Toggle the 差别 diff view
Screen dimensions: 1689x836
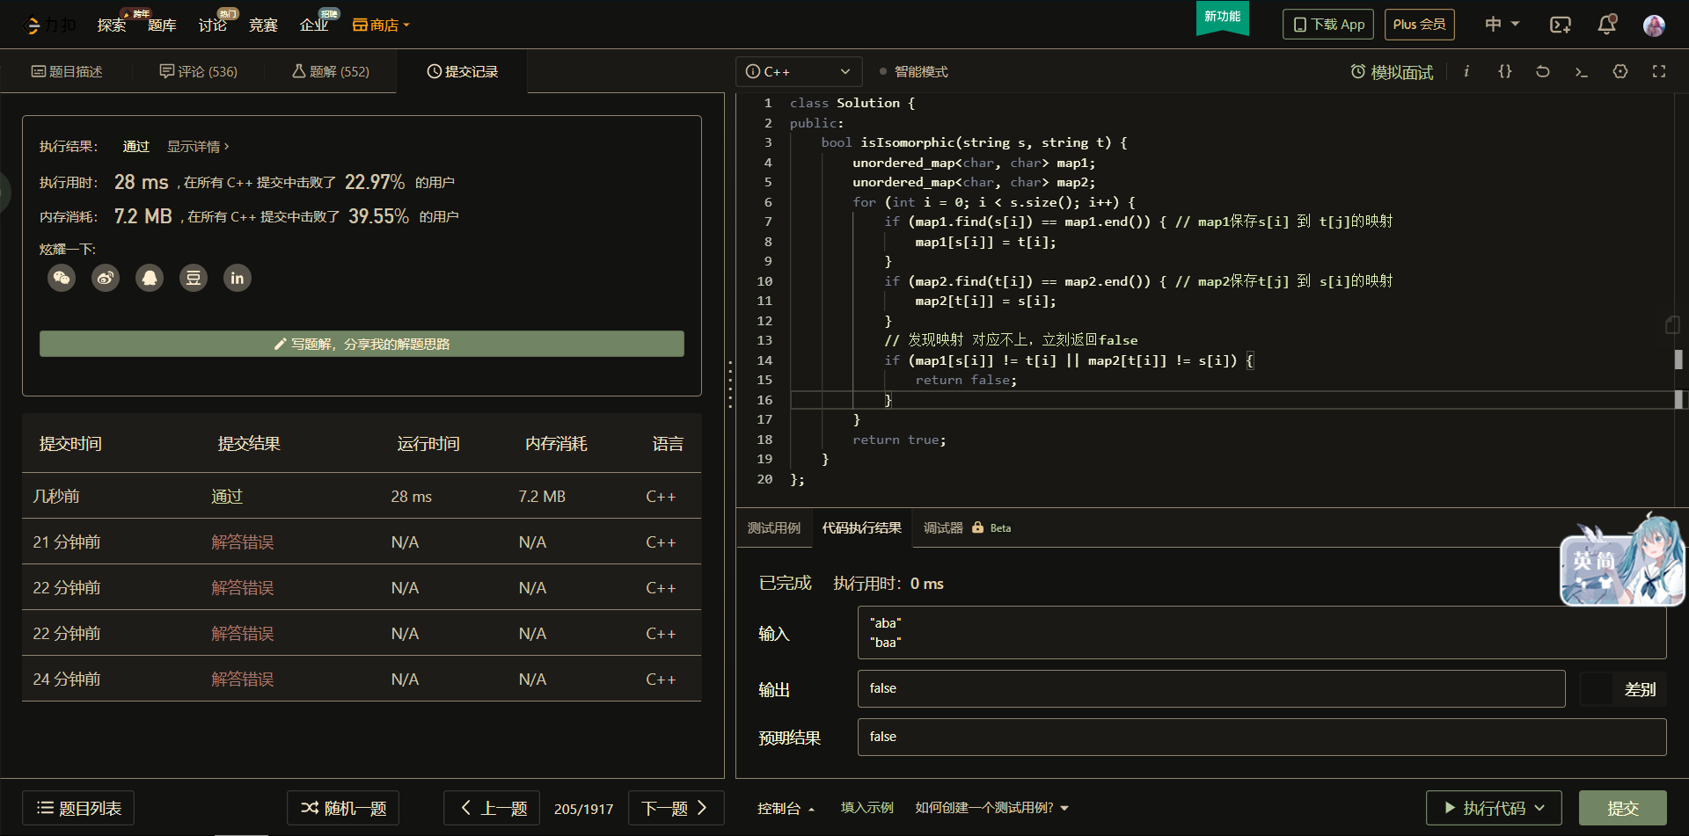point(1623,689)
